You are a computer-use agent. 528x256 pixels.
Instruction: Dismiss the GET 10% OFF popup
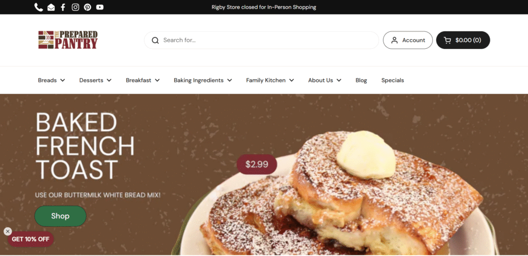tap(8, 231)
